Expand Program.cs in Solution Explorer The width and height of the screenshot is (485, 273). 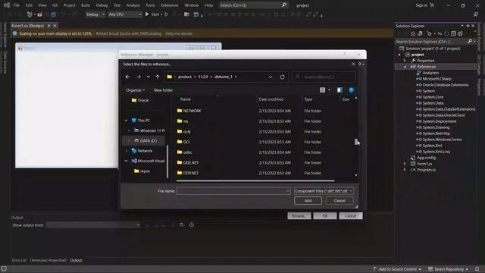405,170
